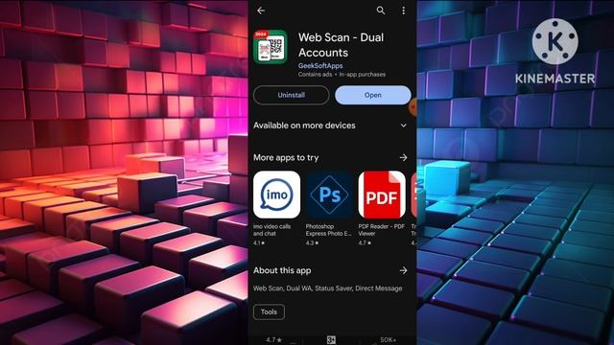Open About this app arrow

[x=403, y=270]
